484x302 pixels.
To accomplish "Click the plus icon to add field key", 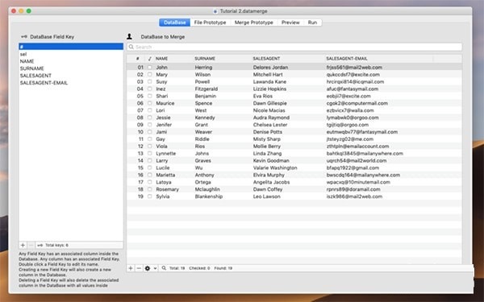I will click(23, 245).
